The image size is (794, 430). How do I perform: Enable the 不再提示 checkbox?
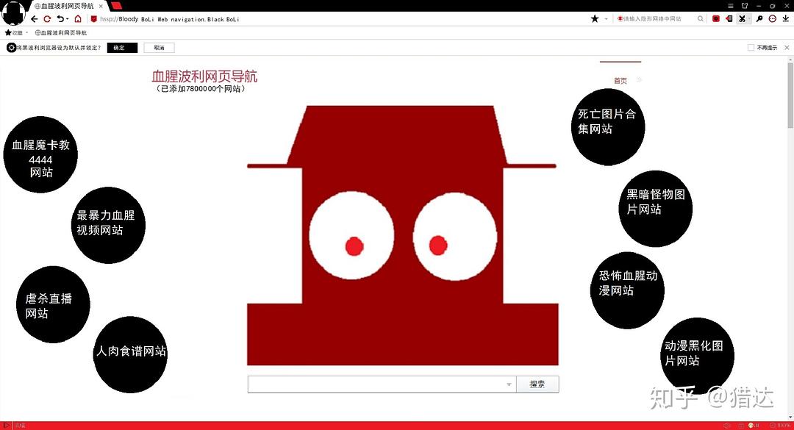point(751,48)
